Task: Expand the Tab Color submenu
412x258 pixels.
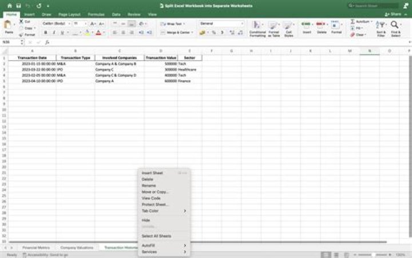Action: (164, 211)
